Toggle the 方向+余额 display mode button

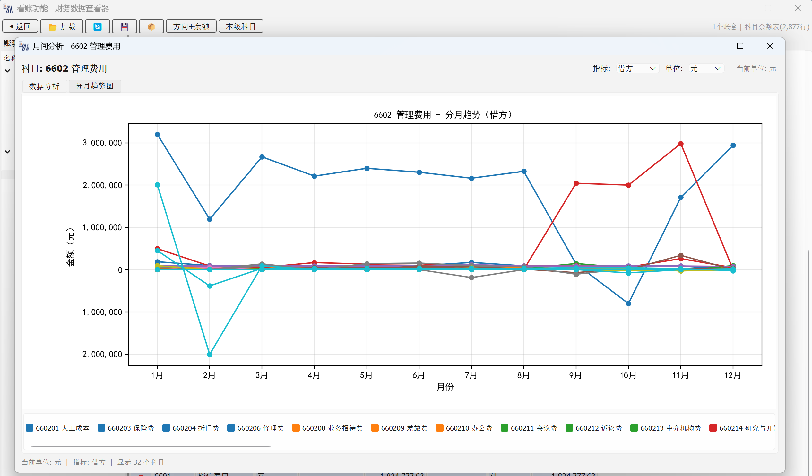point(191,26)
